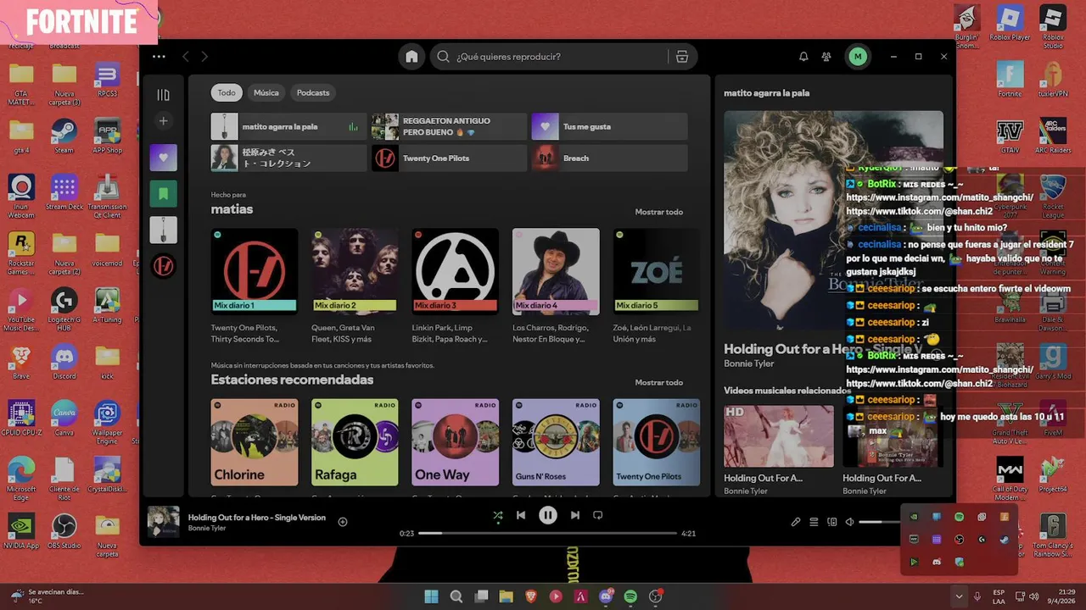Viewport: 1086px width, 610px height.
Task: Seek in the song progress bar
Action: pos(548,534)
